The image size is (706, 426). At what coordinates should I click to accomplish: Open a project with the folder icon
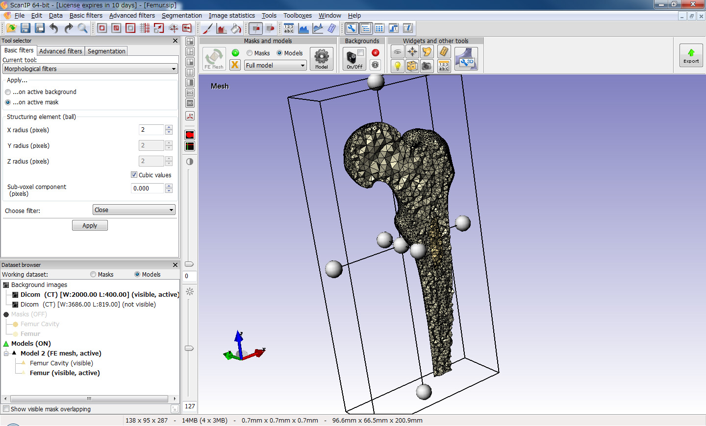coord(11,28)
